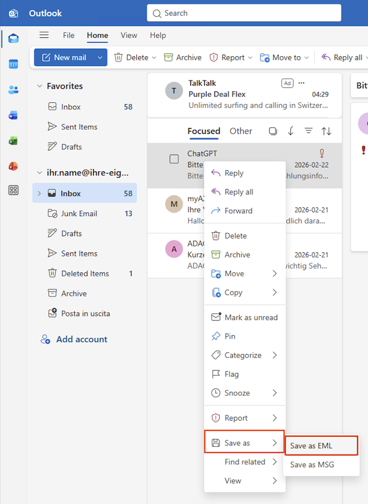Expand the account Inbox subfolders chevron
This screenshot has width=368, height=504.
[x=39, y=193]
